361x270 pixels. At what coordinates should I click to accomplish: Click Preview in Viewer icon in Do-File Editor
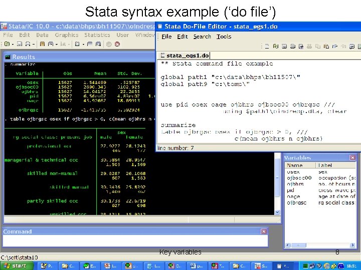[x=352, y=46]
